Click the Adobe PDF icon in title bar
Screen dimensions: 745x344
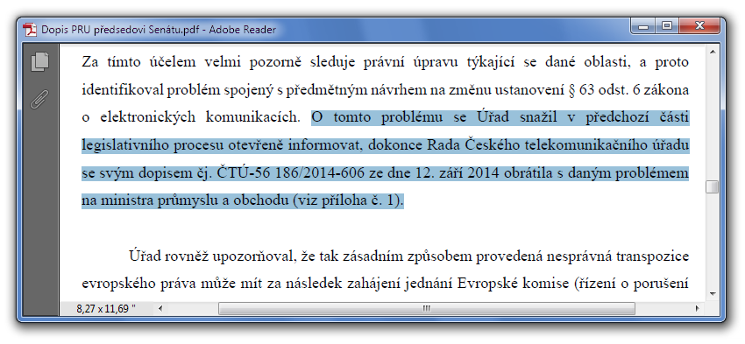[31, 30]
